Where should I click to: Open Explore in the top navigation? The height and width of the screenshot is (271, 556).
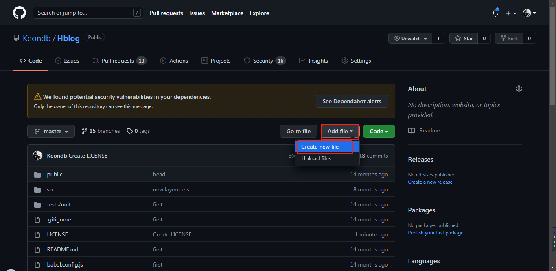[x=260, y=13]
